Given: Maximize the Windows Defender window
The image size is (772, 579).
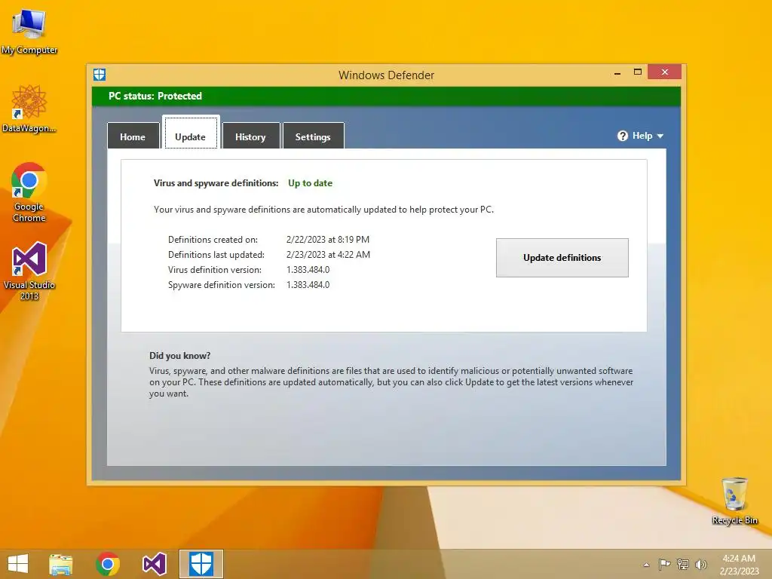Looking at the screenshot, I should tap(638, 72).
